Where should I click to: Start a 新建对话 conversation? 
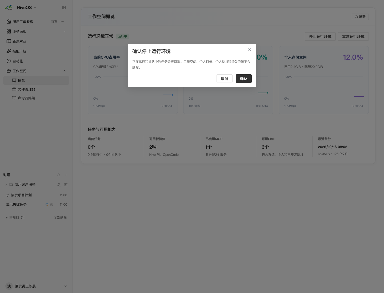[36, 41]
